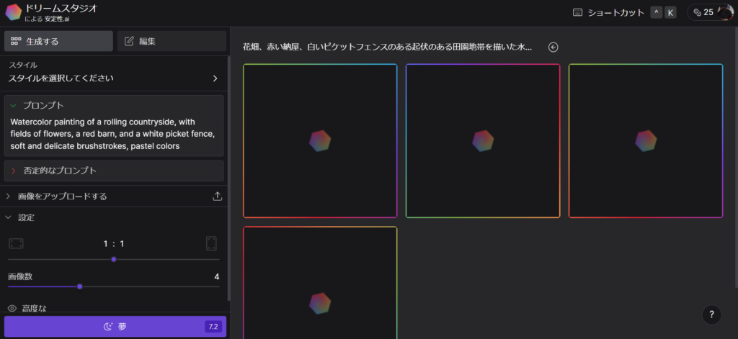
Task: Click the back arrow beside prompt title
Action: tap(553, 48)
